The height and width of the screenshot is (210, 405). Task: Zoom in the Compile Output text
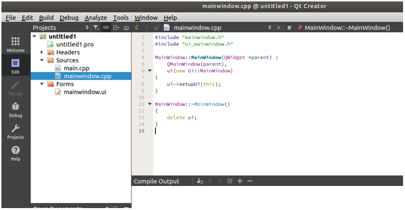(x=240, y=181)
